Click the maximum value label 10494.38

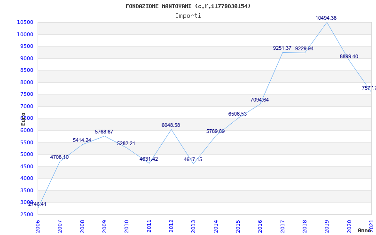(x=326, y=18)
